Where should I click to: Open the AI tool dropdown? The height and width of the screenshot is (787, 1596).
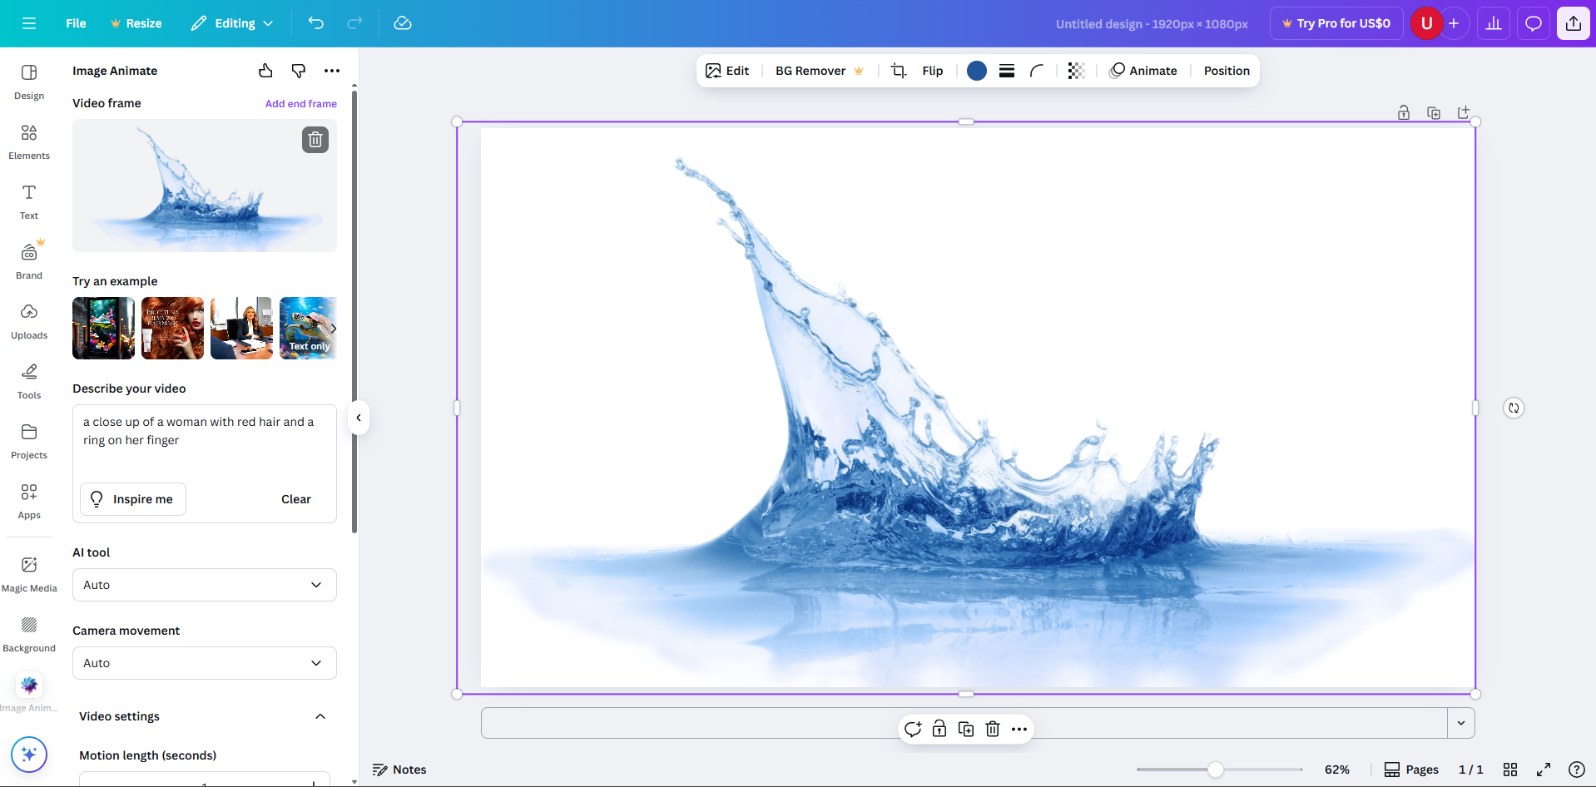pyautogui.click(x=204, y=585)
